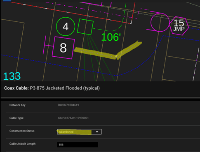This screenshot has height=152, width=200.
Task: Click the Cable Asbuilt Length label
Action: pyautogui.click(x=23, y=144)
